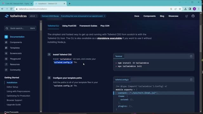Image resolution: width=203 pixels, height=114 pixels.
Task: Click the Tailwind CSS logo
Action: tap(16, 16)
